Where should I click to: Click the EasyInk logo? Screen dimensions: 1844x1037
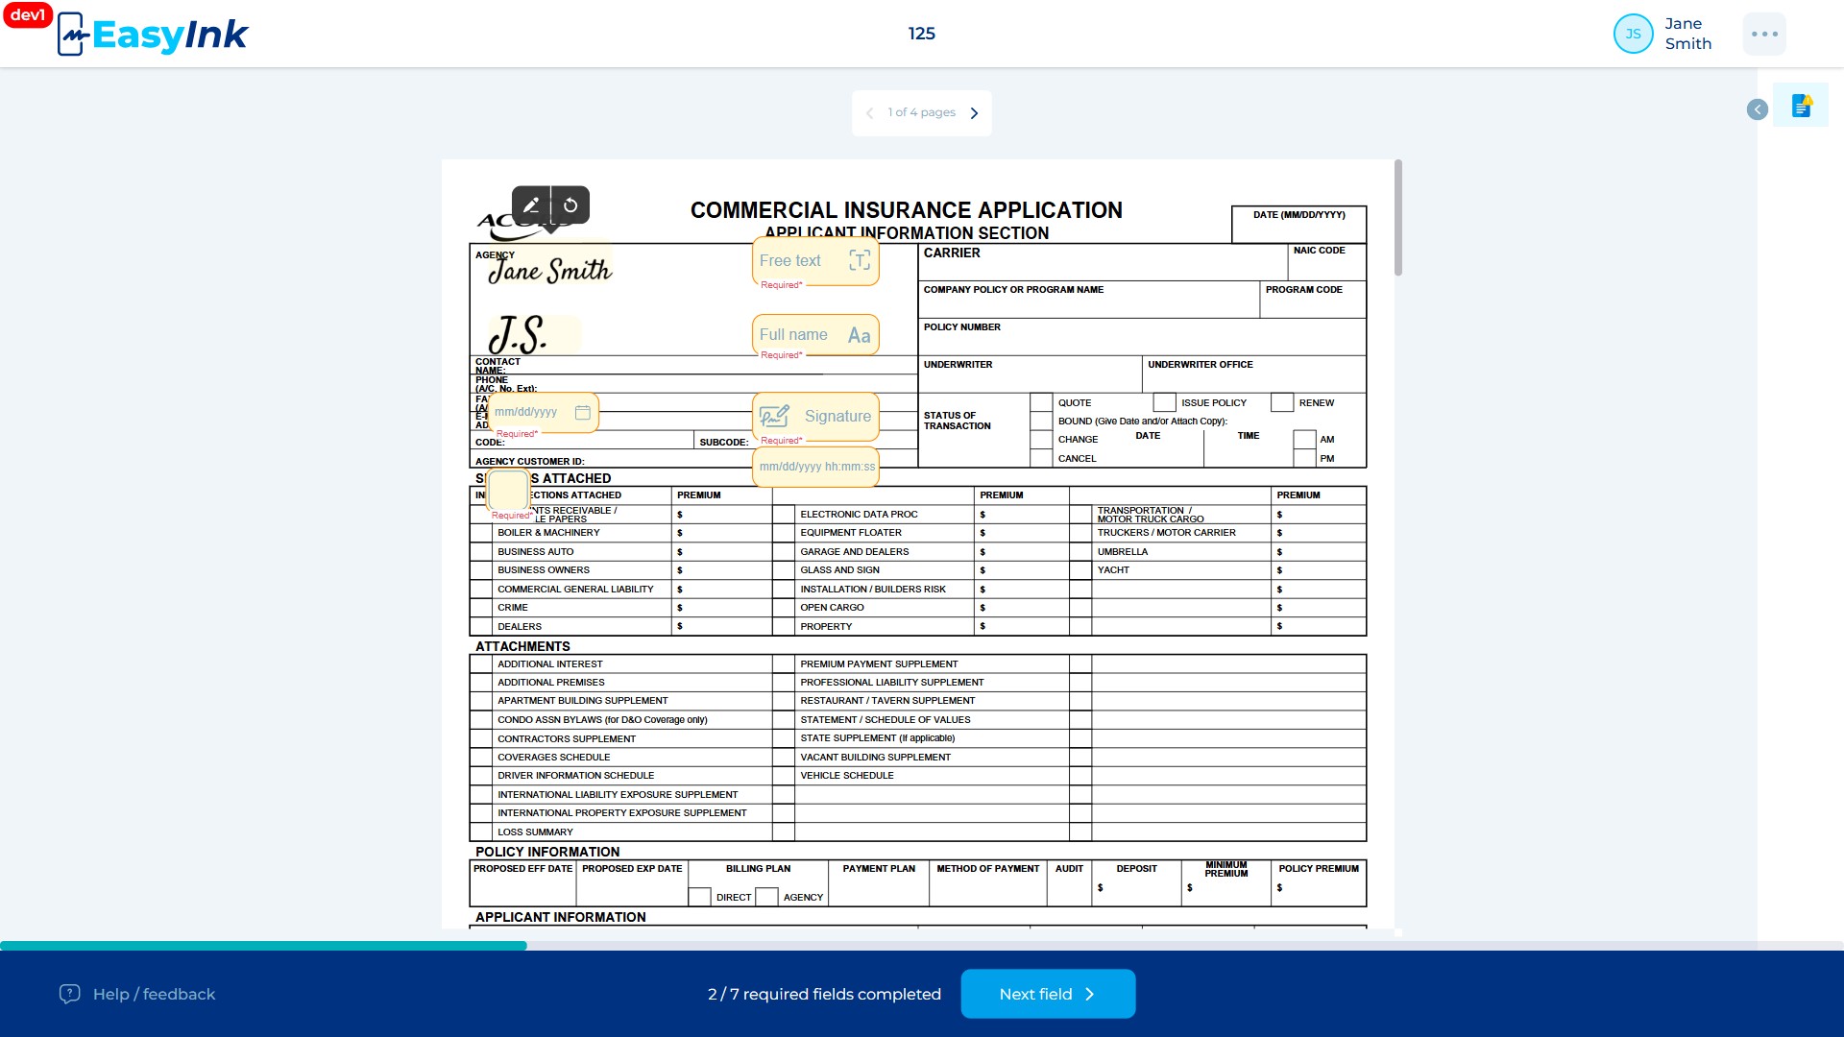click(153, 35)
